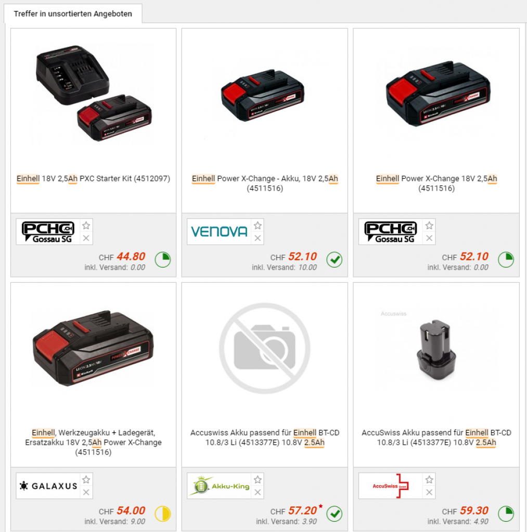Click the green pie availability icon at CHF 44.80

click(163, 260)
